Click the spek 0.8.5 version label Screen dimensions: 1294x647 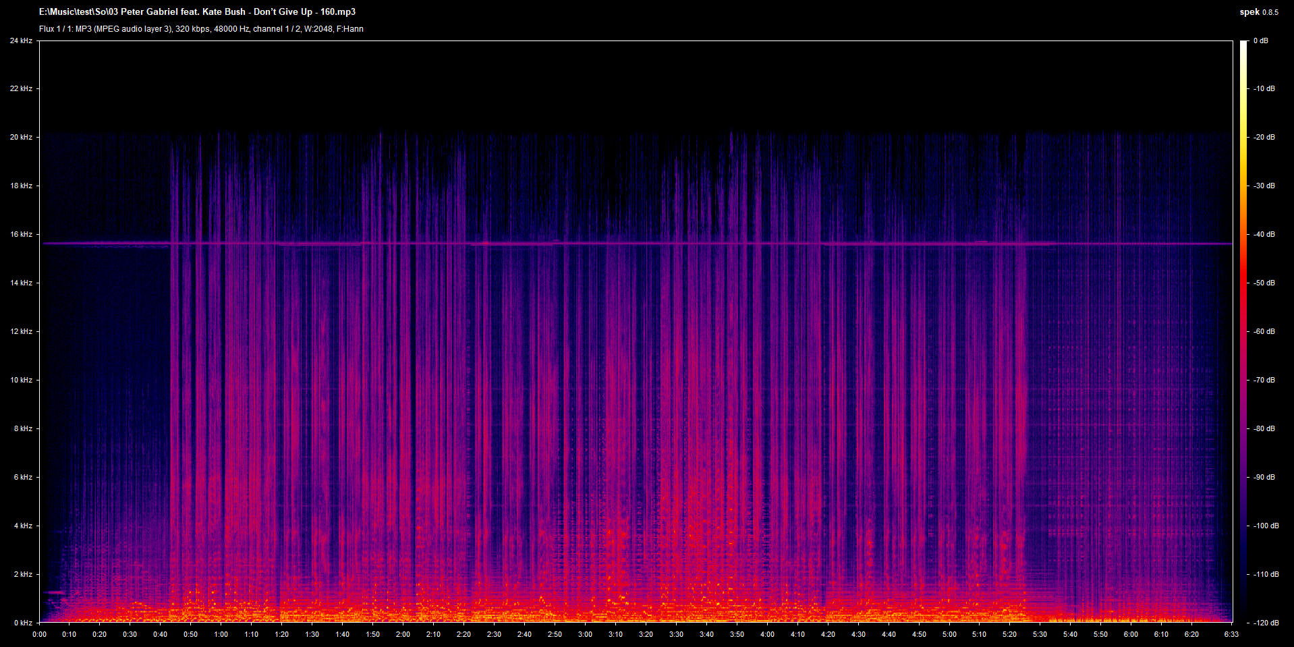(x=1258, y=12)
